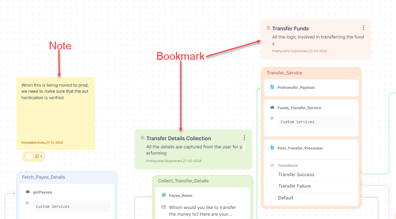Click the message icon beside the payee prompt
396x219 pixels.
click(x=164, y=207)
